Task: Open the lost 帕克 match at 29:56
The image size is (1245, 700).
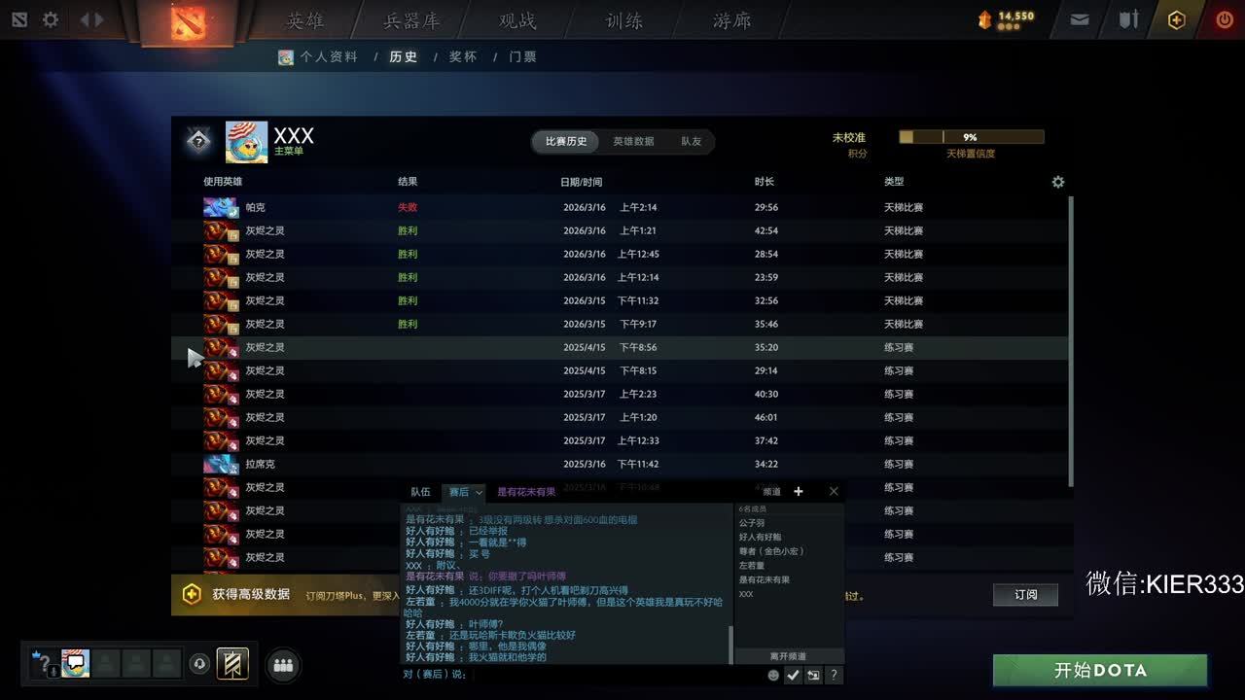Action: point(621,207)
